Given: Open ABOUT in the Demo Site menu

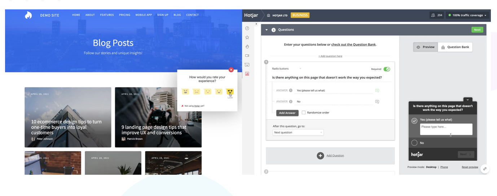Looking at the screenshot, I should click(x=90, y=15).
